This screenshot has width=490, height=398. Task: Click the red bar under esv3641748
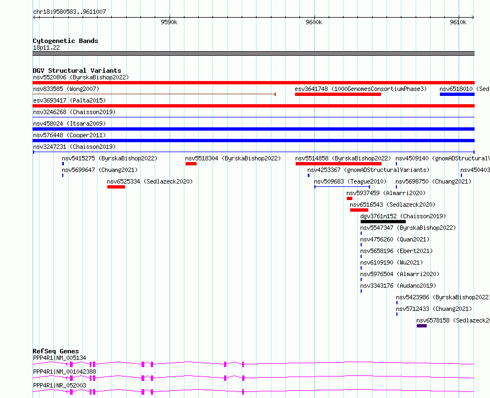pos(338,94)
